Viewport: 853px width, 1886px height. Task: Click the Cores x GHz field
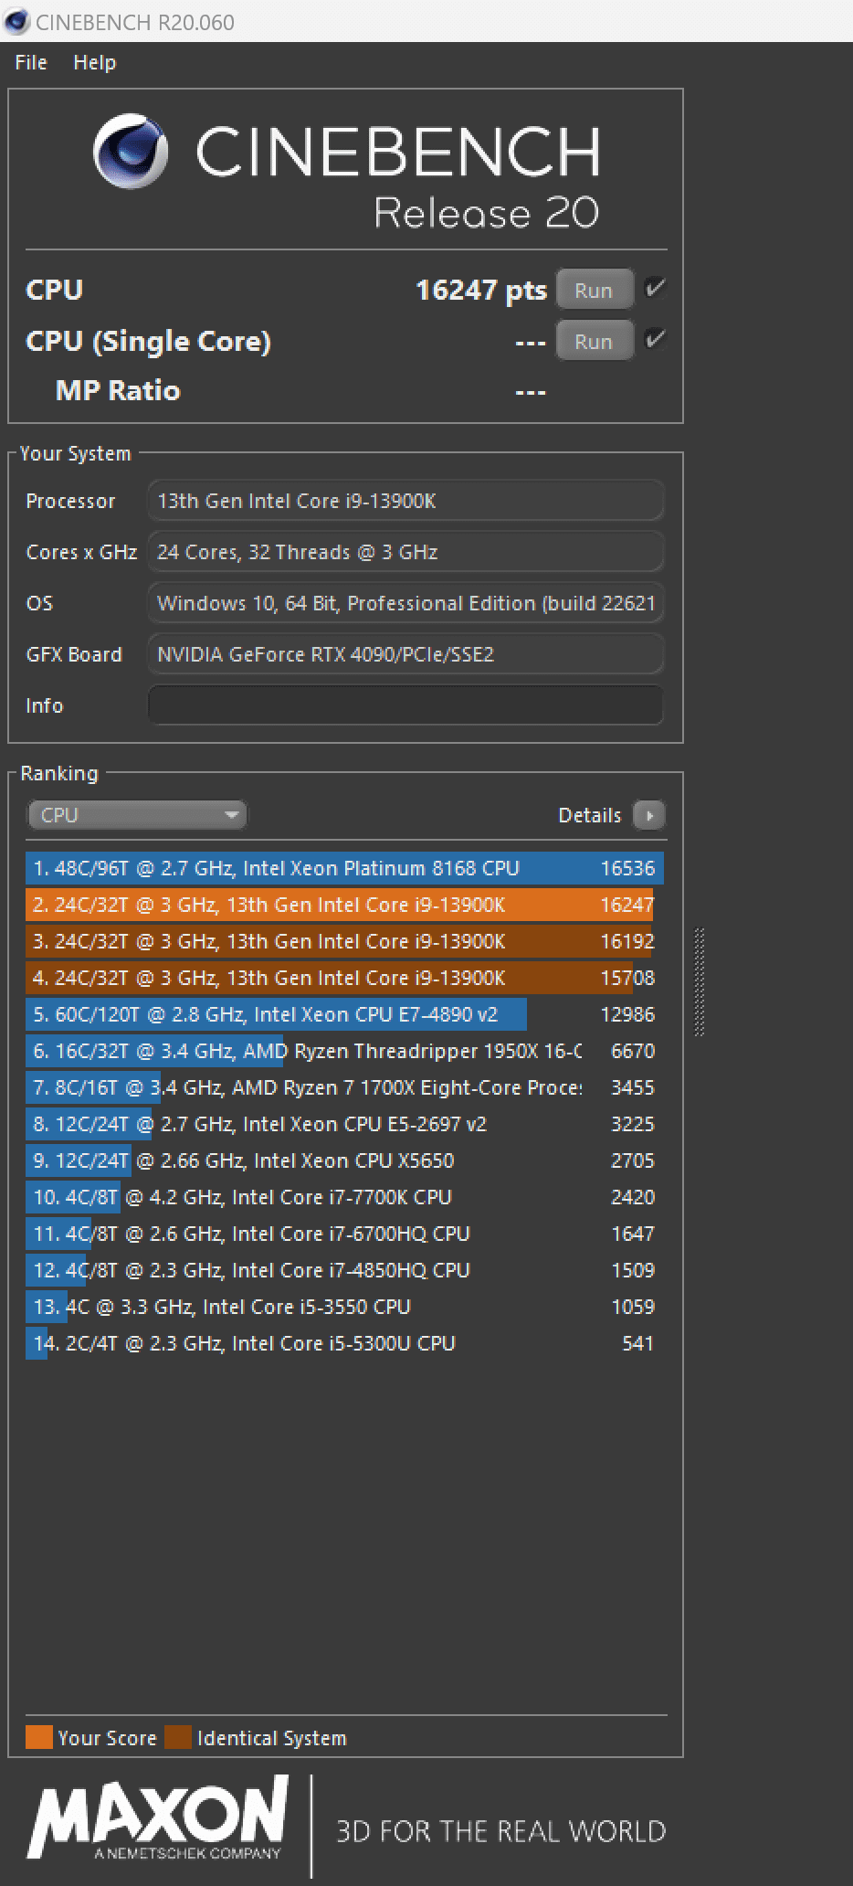tap(405, 552)
